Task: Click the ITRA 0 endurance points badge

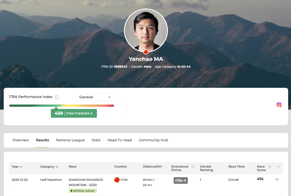Action: (x=180, y=180)
